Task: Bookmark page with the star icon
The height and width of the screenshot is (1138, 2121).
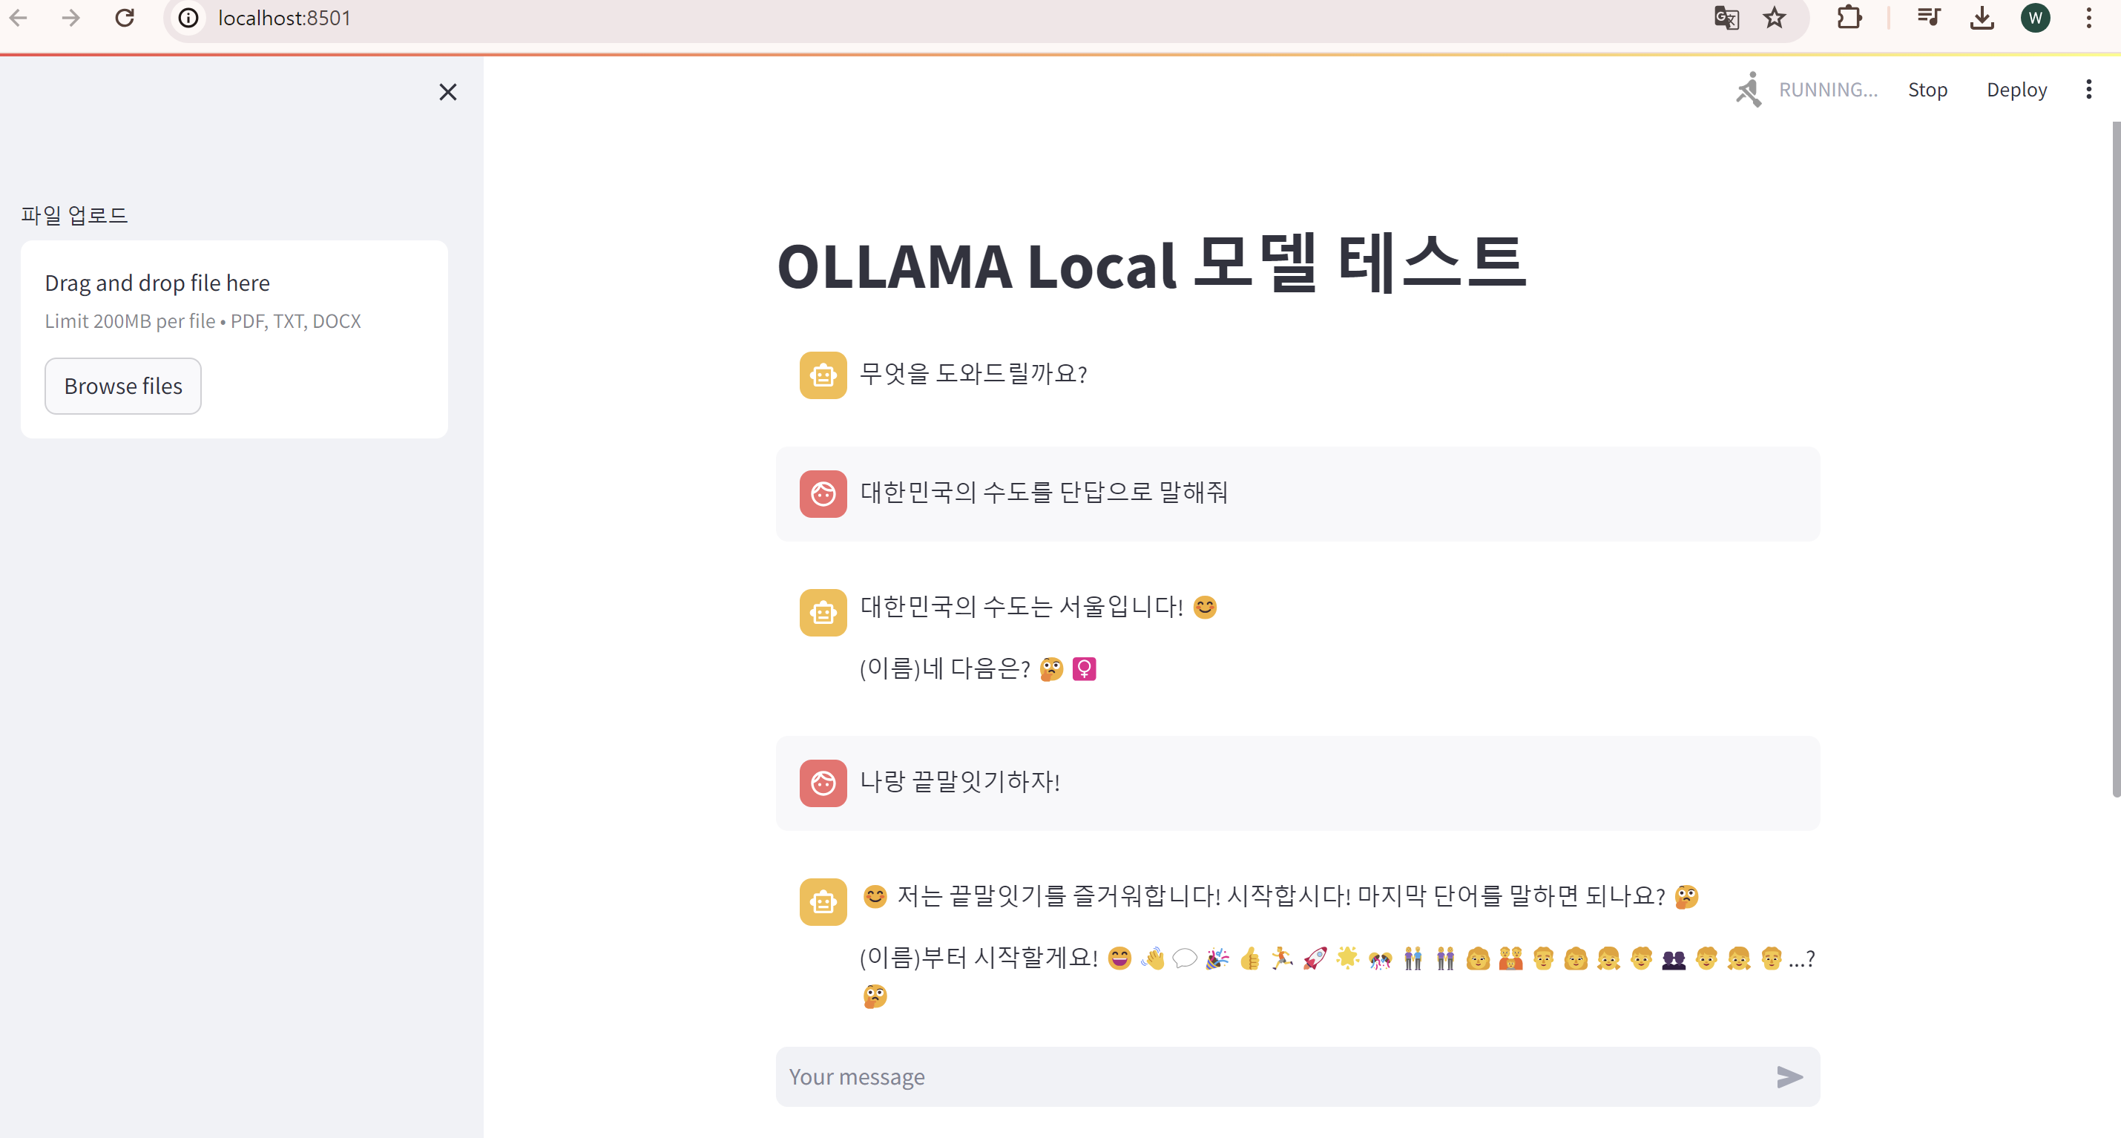Action: coord(1775,18)
